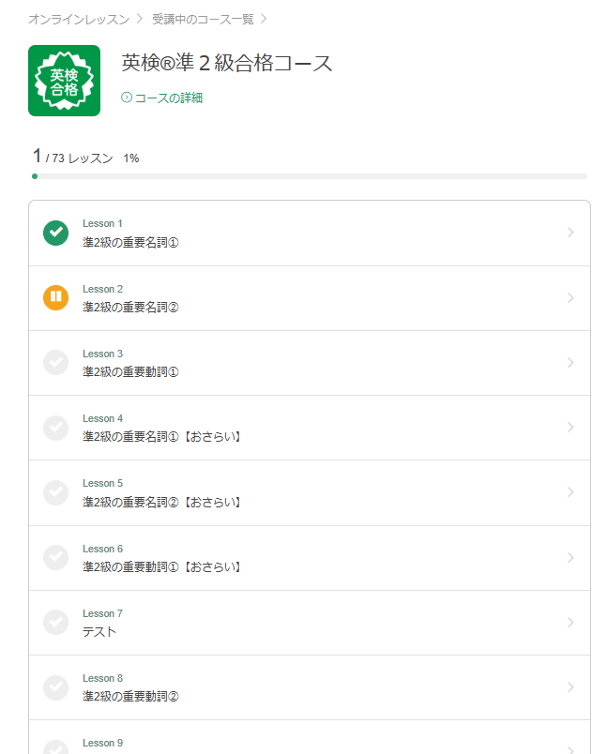Click the gray check icon for Lesson 5
The image size is (607, 754).
[56, 491]
